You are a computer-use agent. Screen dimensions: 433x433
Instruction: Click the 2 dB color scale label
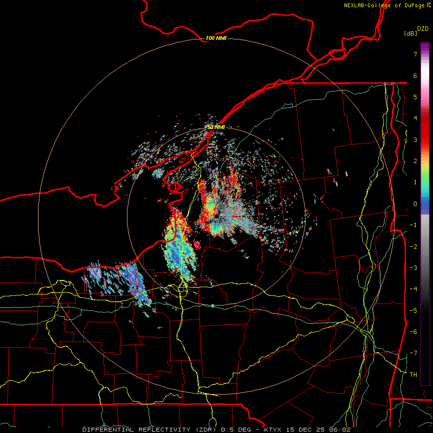tap(415, 161)
